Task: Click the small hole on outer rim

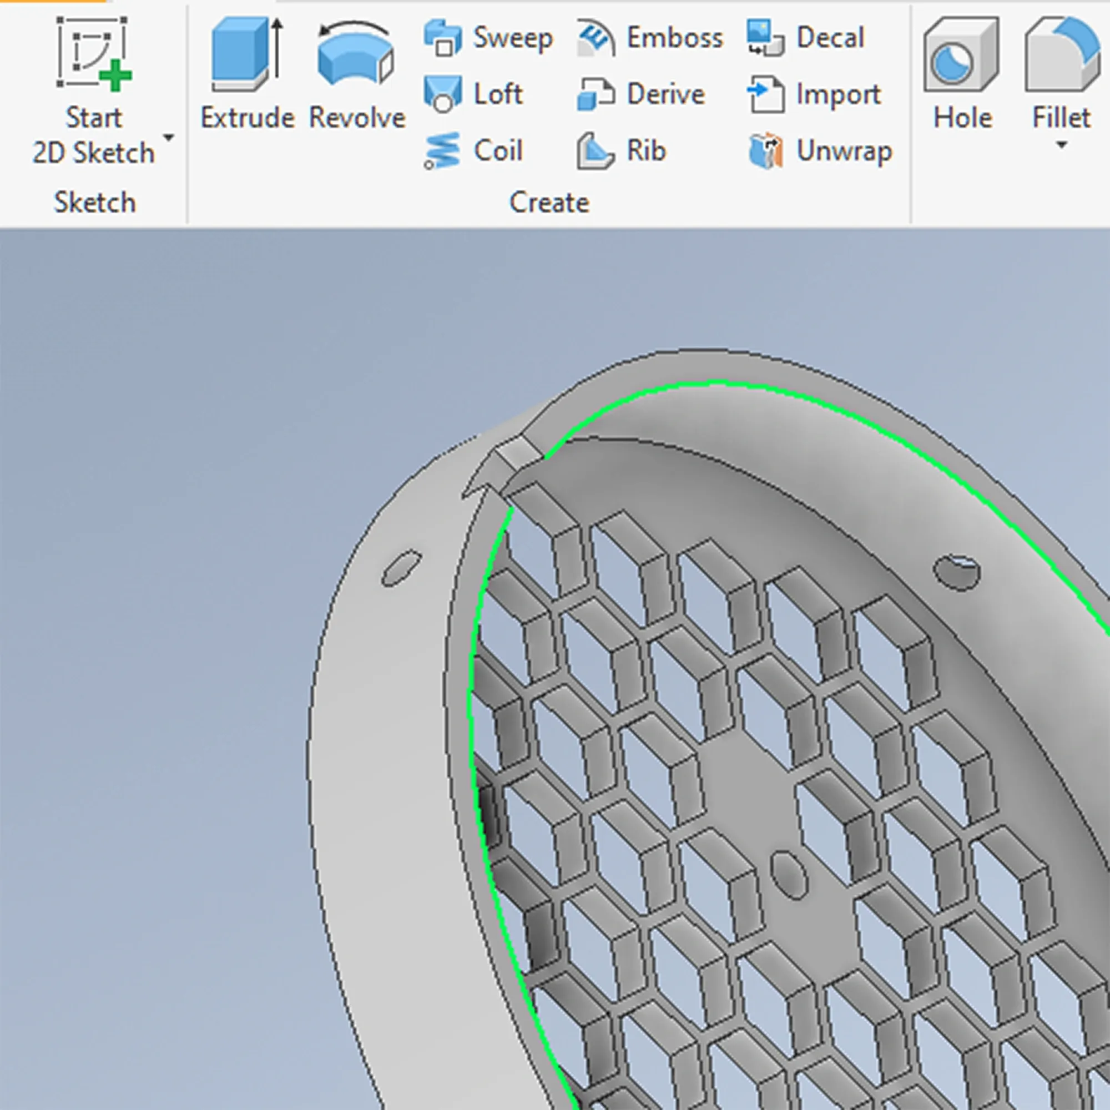Action: pyautogui.click(x=402, y=568)
